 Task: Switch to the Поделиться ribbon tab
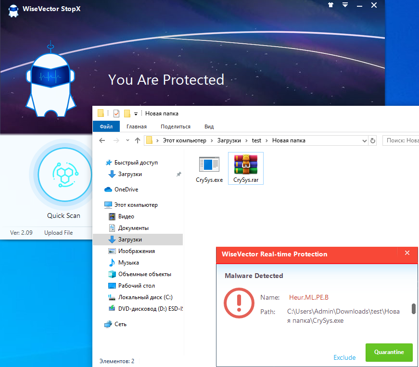(x=176, y=127)
